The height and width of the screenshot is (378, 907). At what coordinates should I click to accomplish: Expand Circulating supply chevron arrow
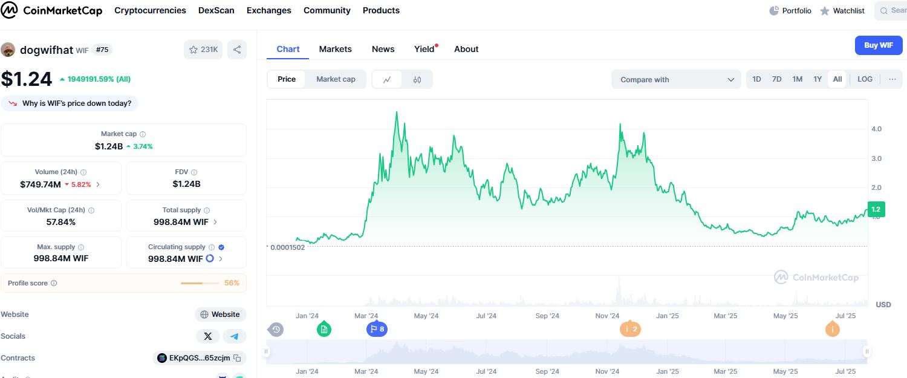(x=221, y=259)
